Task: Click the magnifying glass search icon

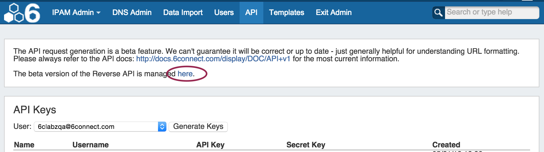Action: pos(438,13)
